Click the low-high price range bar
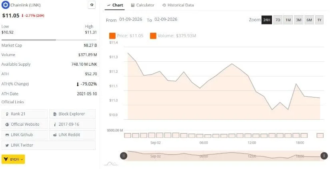The image size is (330, 169). [x=49, y=40]
